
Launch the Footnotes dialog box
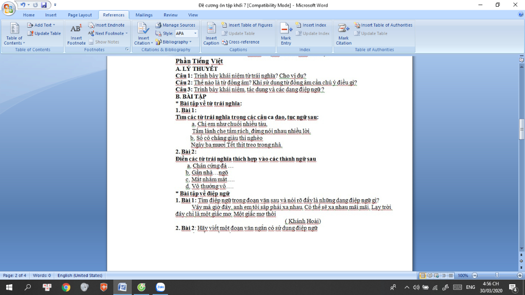point(127,50)
